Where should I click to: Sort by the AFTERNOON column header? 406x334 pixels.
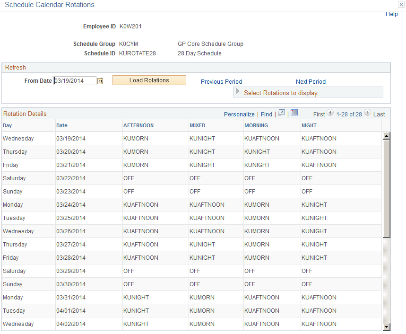138,125
